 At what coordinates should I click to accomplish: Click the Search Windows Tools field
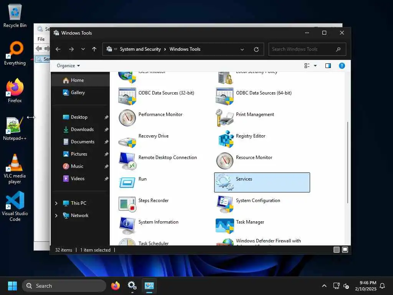coord(307,49)
